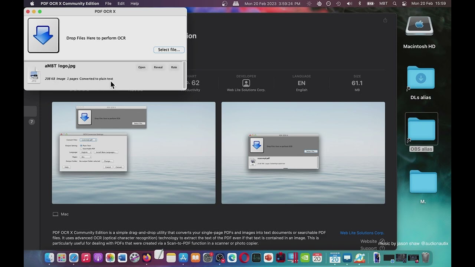This screenshot has width=475, height=267.
Task: Open PowerPoint from the dock
Action: click(x=269, y=257)
